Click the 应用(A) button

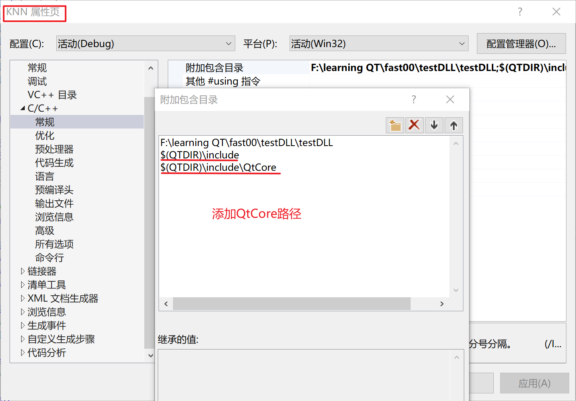coord(534,383)
